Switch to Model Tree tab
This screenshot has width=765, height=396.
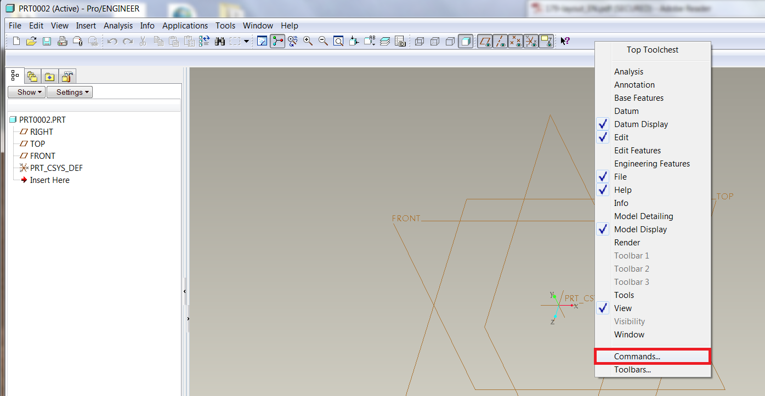coord(15,76)
